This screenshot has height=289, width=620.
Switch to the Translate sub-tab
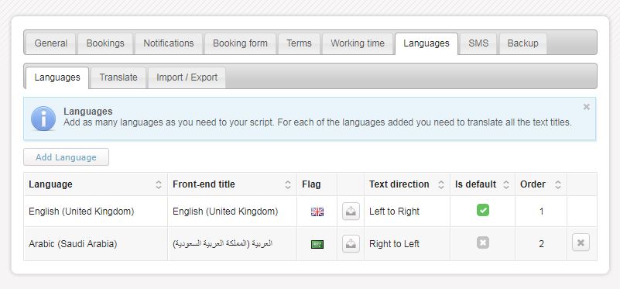pyautogui.click(x=118, y=77)
